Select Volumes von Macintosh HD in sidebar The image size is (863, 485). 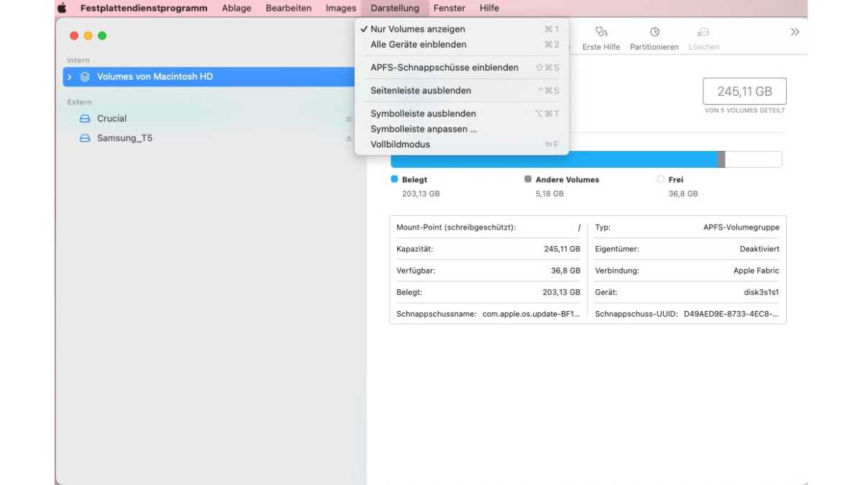[210, 77]
